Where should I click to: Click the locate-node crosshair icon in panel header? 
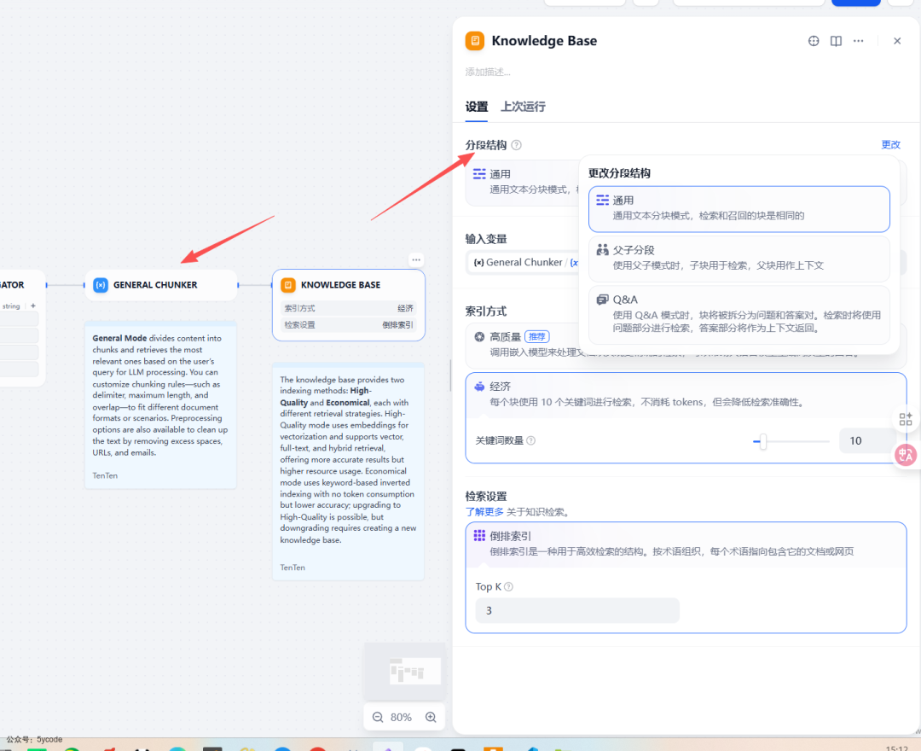813,40
